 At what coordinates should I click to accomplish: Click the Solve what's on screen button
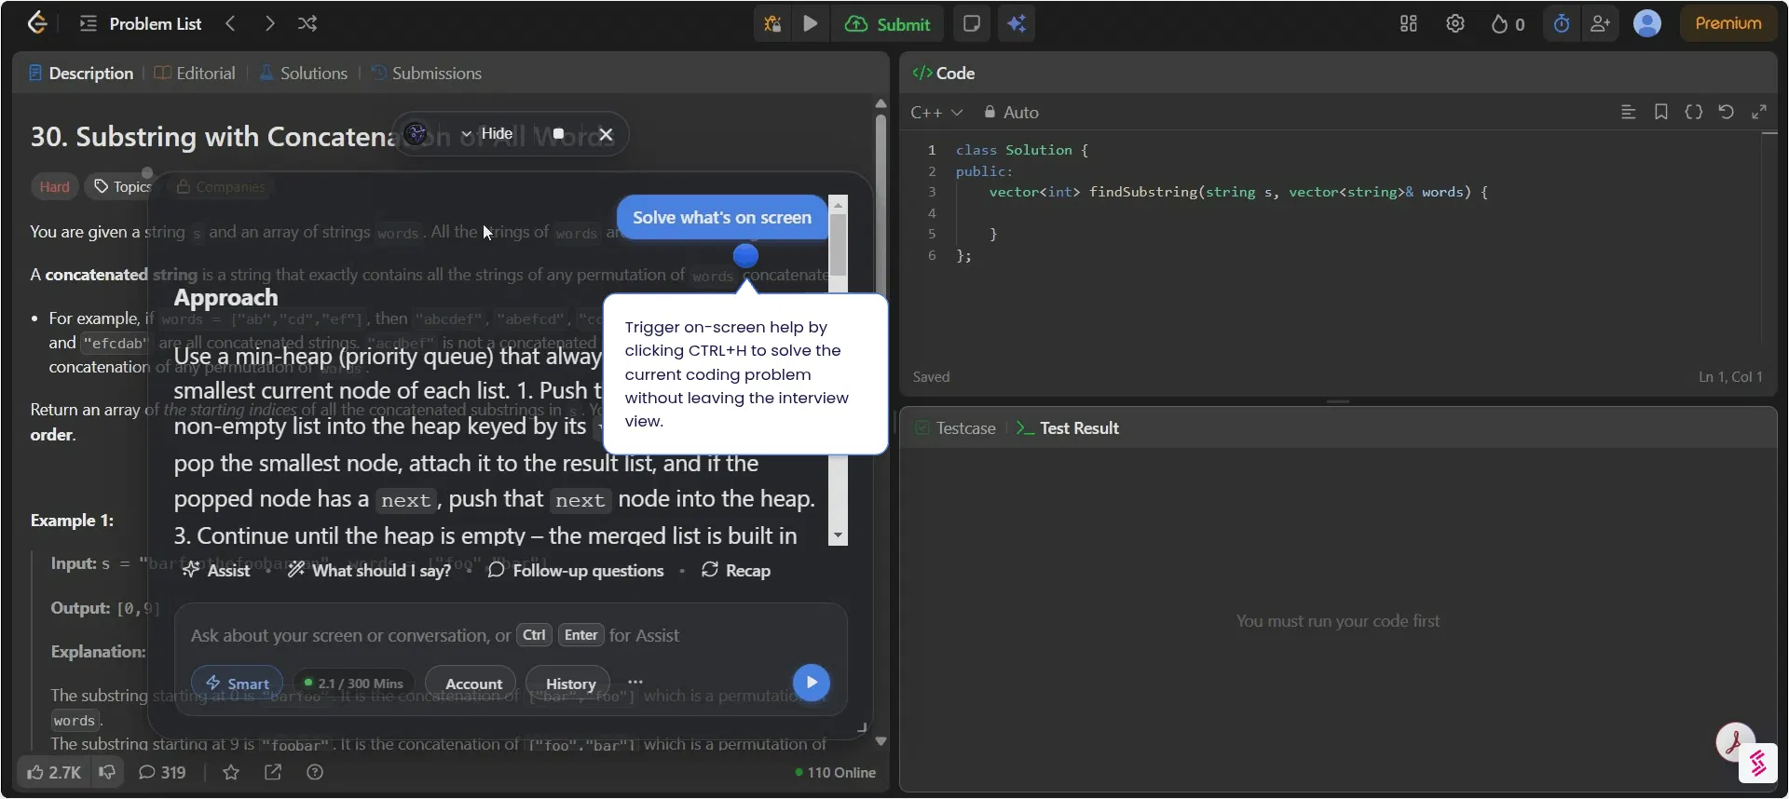click(722, 217)
